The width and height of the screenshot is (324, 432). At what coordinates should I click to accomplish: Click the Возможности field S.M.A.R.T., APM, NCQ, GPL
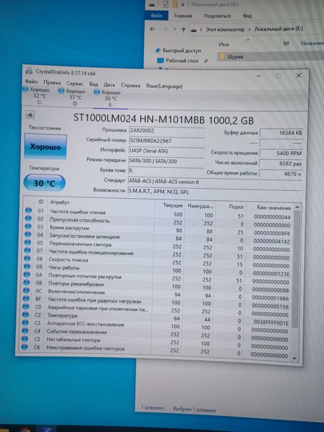pyautogui.click(x=215, y=192)
